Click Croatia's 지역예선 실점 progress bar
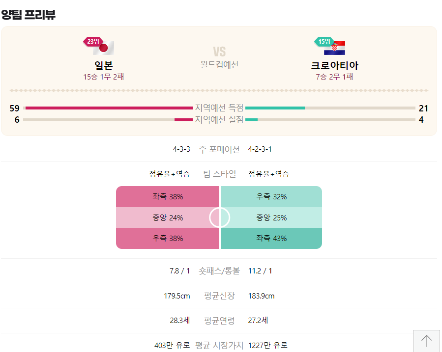This screenshot has height=352, width=442. click(252, 119)
